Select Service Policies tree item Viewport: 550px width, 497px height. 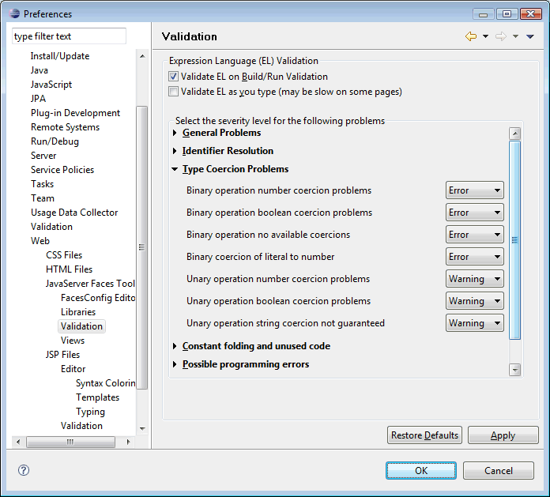[x=62, y=170]
